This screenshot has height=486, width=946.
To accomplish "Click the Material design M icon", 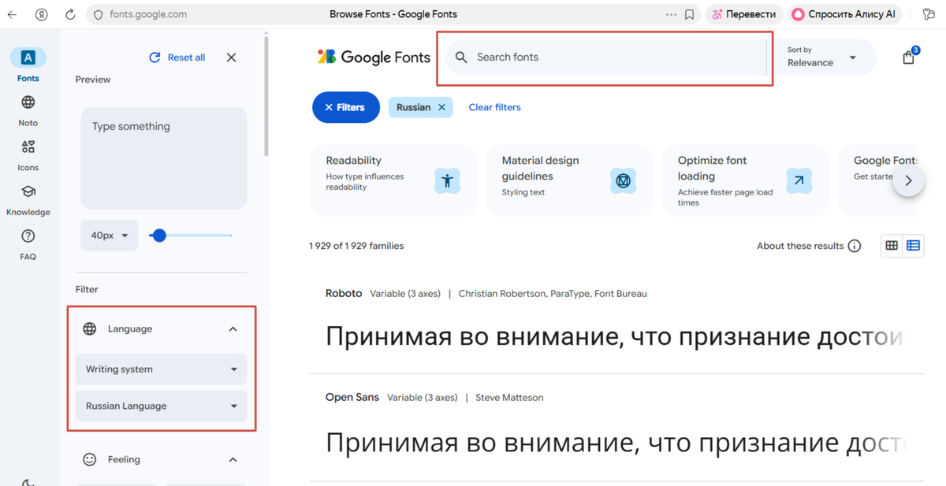I will [623, 181].
